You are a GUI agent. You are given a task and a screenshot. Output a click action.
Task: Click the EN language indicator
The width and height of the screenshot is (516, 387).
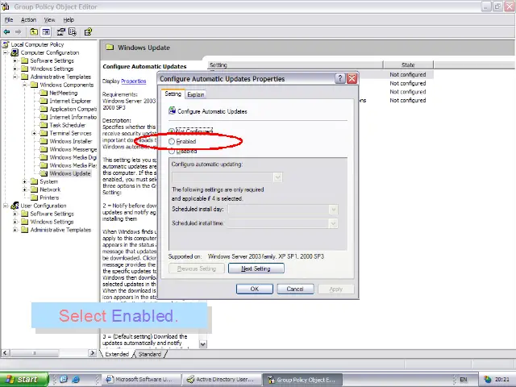pos(464,380)
